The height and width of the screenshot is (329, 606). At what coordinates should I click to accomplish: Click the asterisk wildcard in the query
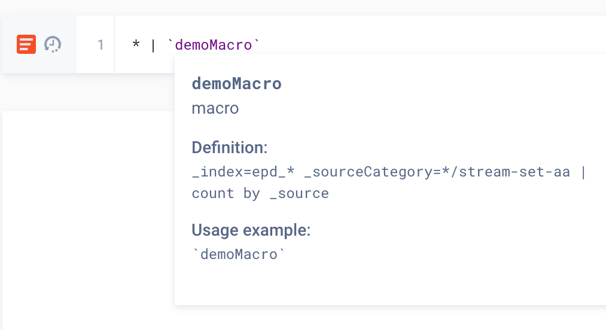coord(136,45)
